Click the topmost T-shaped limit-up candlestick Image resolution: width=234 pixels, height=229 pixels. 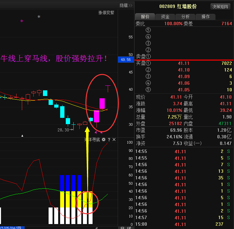[108, 89]
